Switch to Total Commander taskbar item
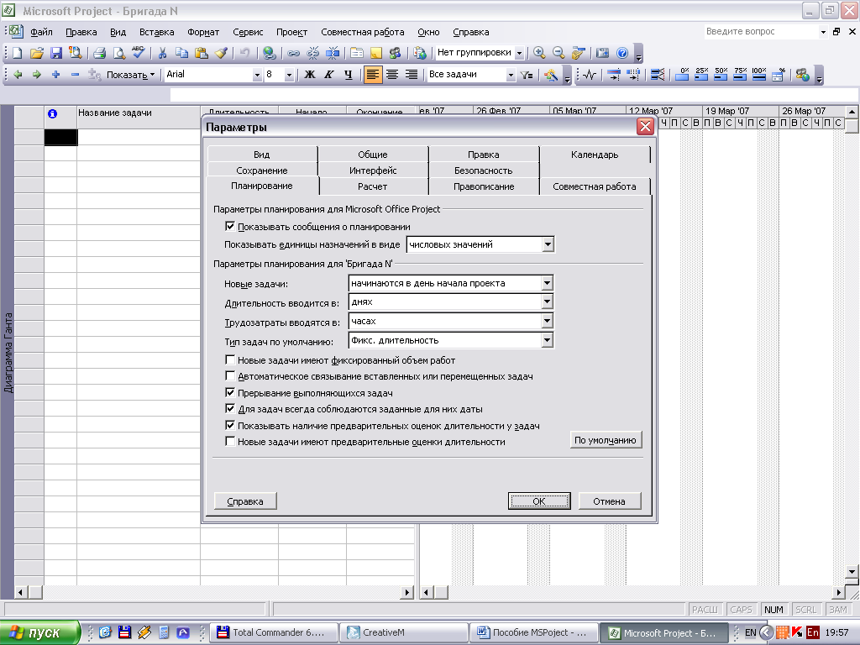The width and height of the screenshot is (860, 645). pyautogui.click(x=273, y=632)
